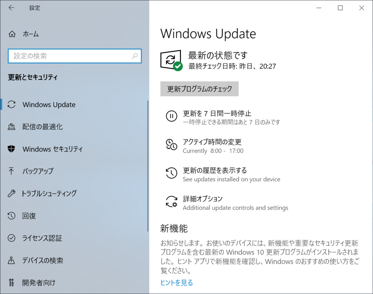The height and width of the screenshot is (294, 373).
Task: Click the 設定の検索 search box
Action: [x=75, y=56]
